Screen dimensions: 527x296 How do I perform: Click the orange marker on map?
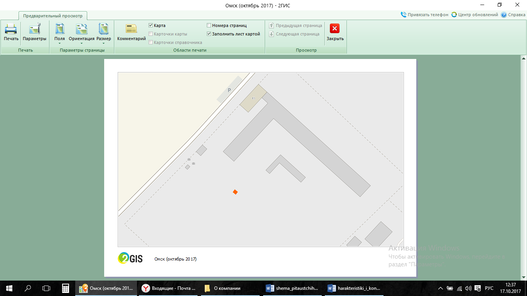[235, 192]
